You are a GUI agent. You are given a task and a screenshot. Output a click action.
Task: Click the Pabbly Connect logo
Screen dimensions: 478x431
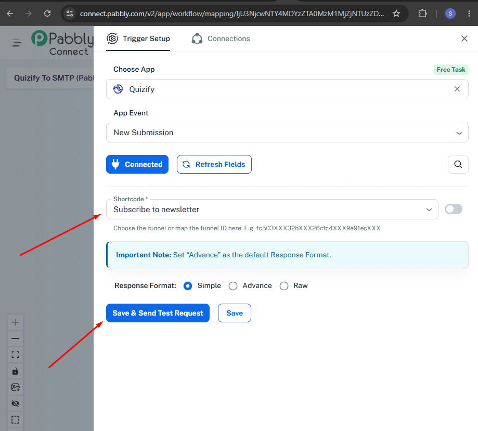[x=62, y=43]
